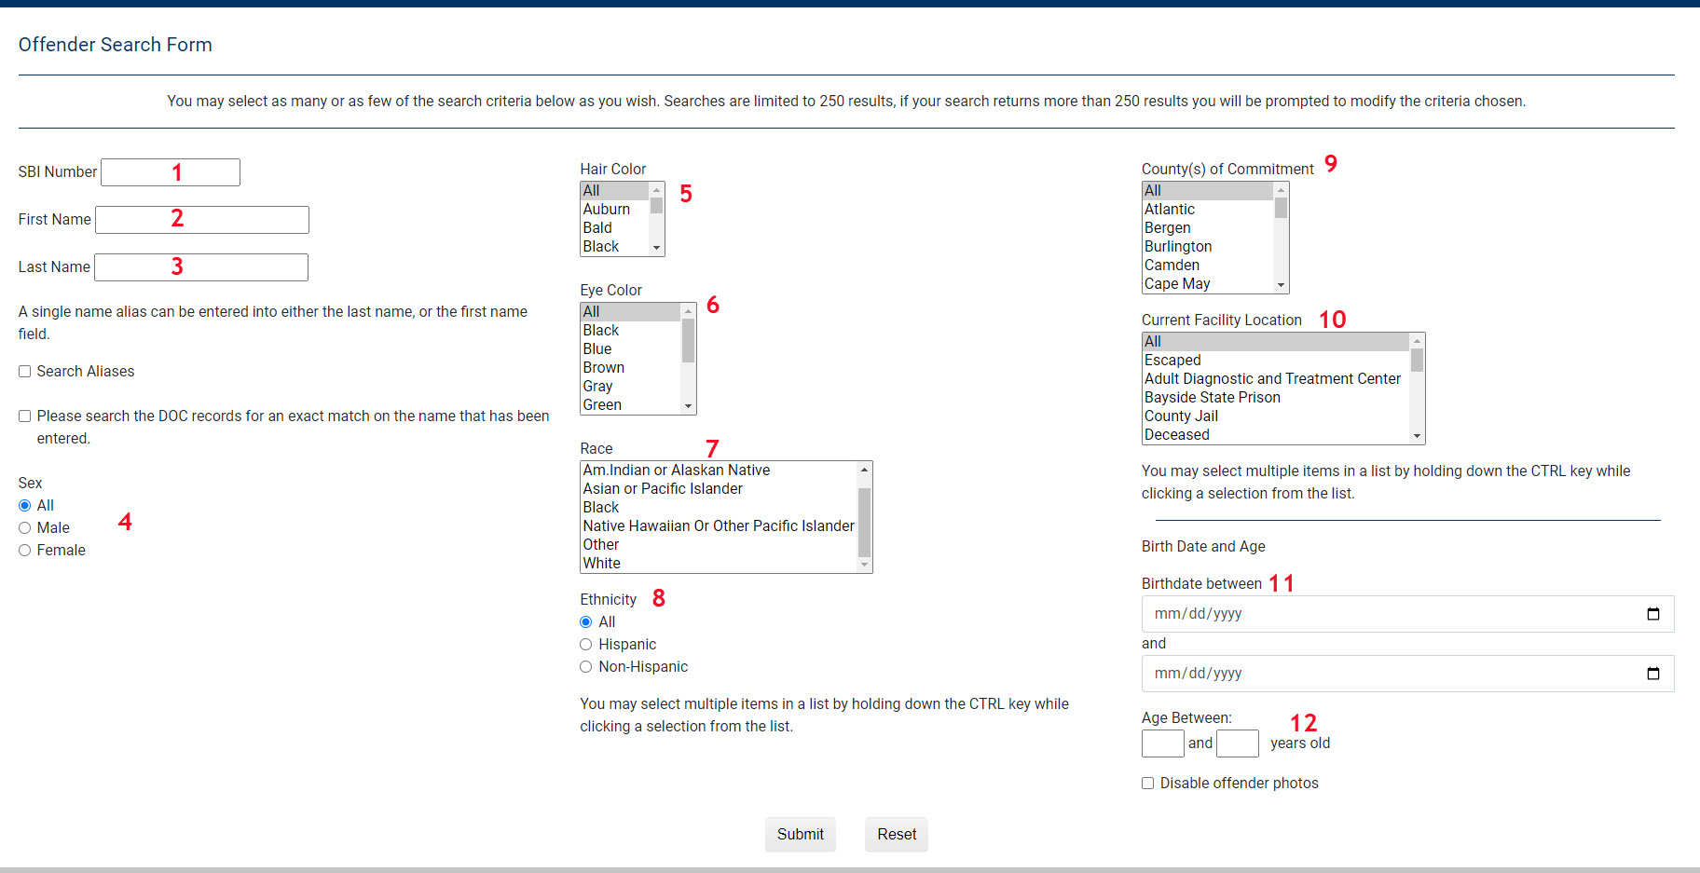Tick Disable offender photos checkbox
This screenshot has width=1700, height=873.
1147,784
